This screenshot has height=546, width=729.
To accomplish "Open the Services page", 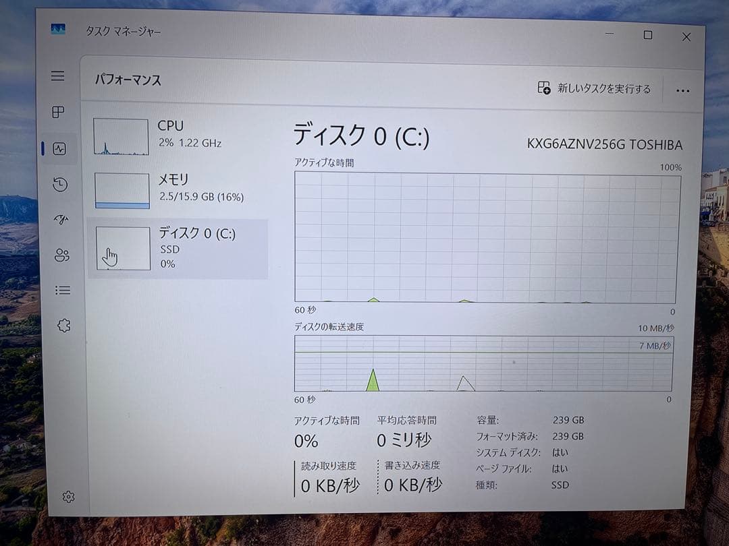I will [63, 324].
